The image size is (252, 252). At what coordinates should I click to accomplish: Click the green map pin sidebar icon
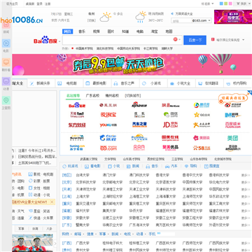click(x=6, y=100)
